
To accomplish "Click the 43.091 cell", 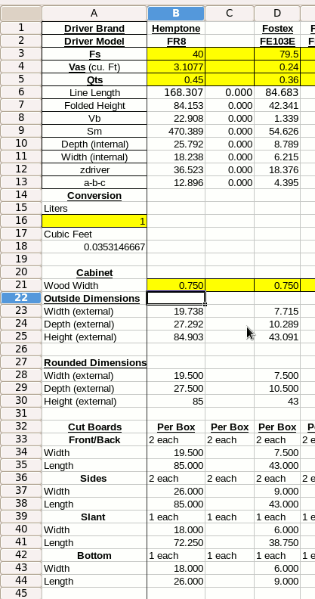I will (x=277, y=337).
